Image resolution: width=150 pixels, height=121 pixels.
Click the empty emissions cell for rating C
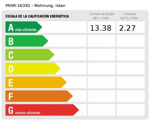(x=131, y=55)
